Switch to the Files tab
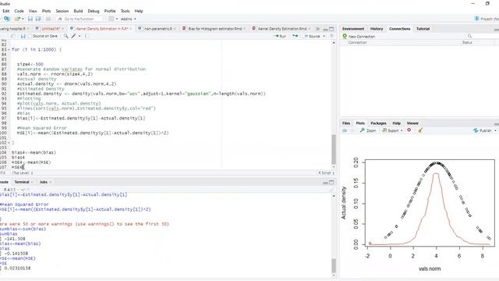Screen dimensions: 499x281 [346, 123]
